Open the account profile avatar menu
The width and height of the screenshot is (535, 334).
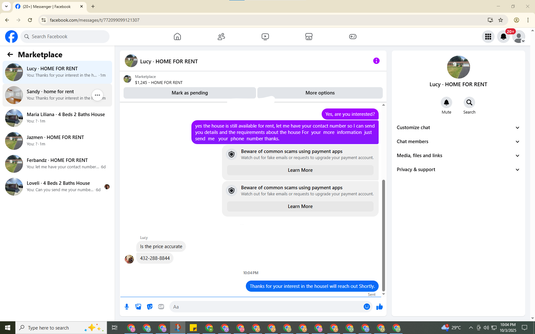click(x=519, y=37)
